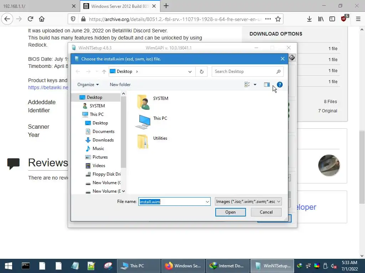Open Downloads in navigation tree
The width and height of the screenshot is (365, 273).
pos(103,140)
